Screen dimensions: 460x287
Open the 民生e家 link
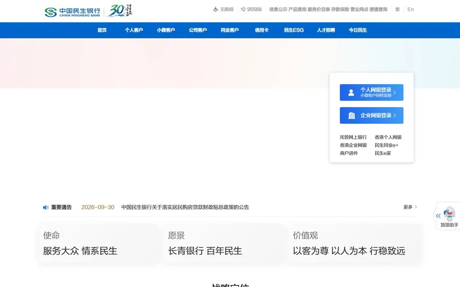click(x=383, y=153)
